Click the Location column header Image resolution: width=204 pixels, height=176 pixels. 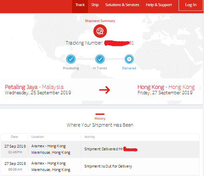(38, 137)
